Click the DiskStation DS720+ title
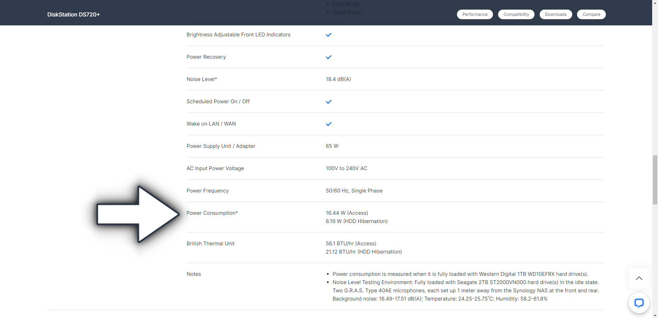 click(x=73, y=14)
